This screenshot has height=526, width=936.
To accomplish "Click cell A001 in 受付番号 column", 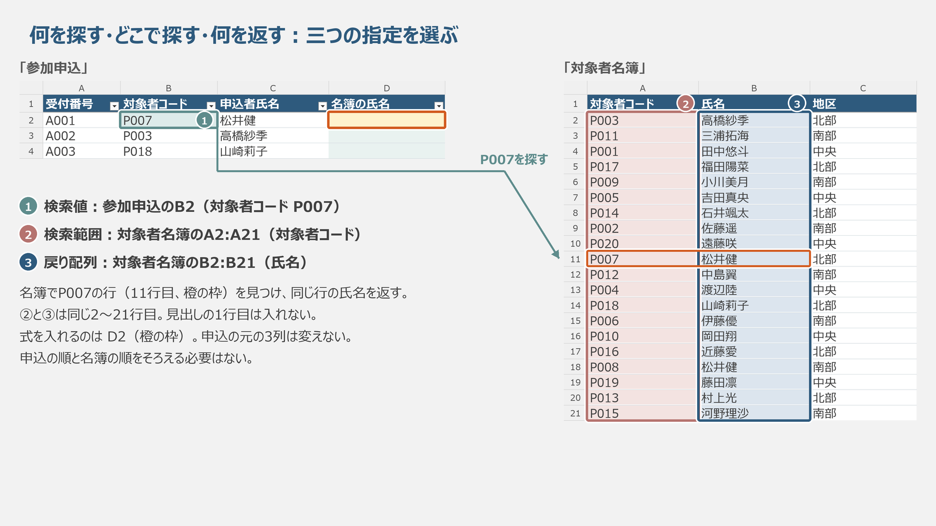I will click(81, 120).
